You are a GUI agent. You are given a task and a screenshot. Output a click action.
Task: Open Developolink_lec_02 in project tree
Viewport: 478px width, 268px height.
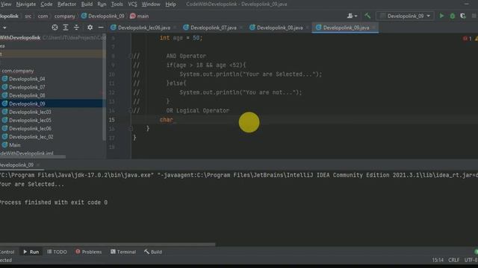pyautogui.click(x=31, y=137)
